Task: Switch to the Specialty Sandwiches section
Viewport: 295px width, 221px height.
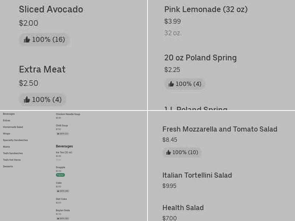Action: (15, 140)
